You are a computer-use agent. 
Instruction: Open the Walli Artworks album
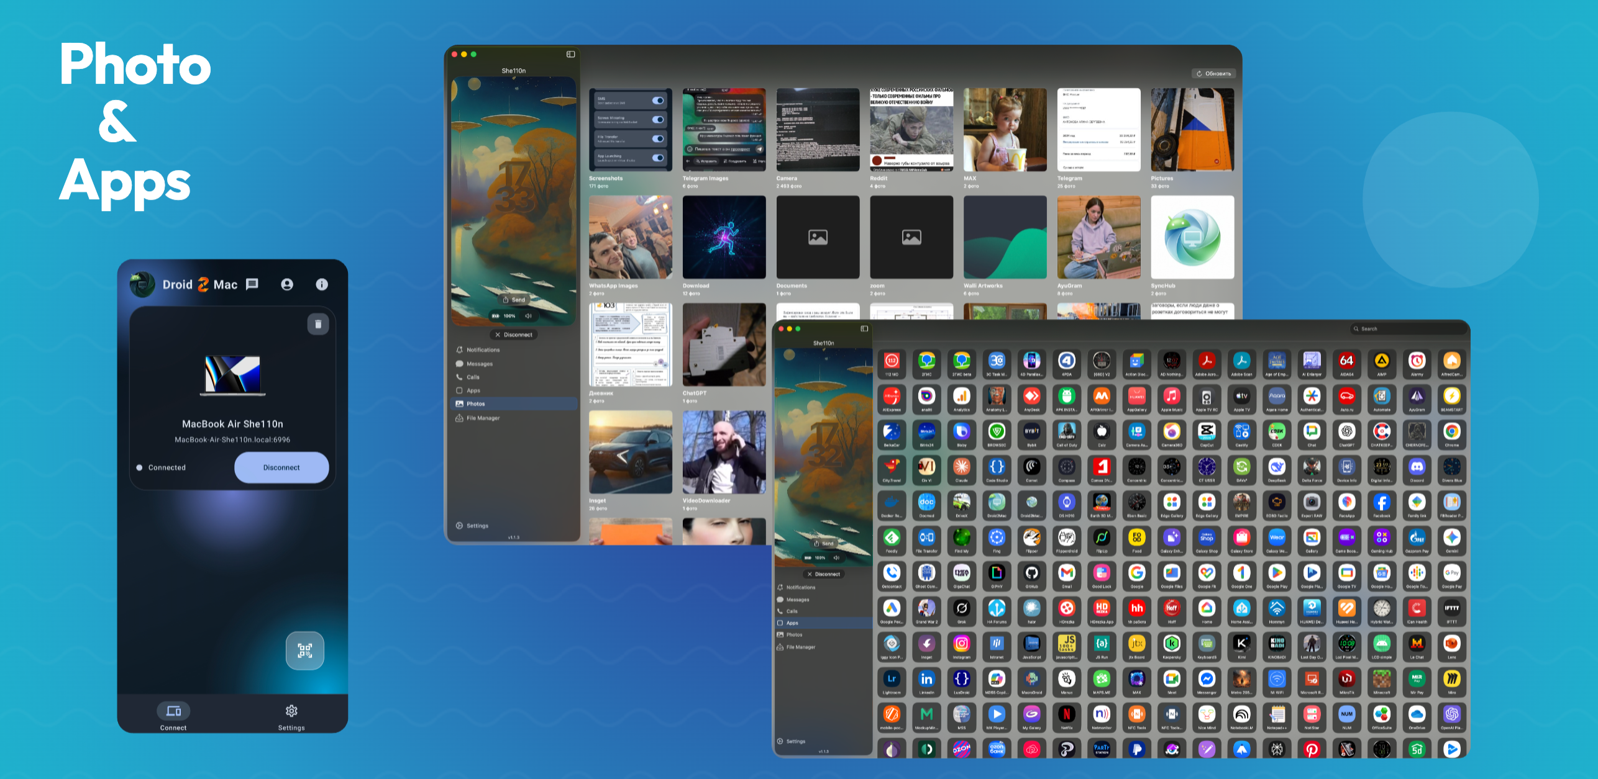pos(1005,237)
